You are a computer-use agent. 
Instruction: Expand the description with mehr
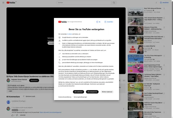(10, 91)
